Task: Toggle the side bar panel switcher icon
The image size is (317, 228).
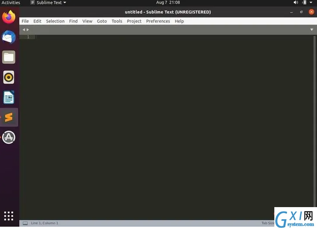Action: click(25, 223)
